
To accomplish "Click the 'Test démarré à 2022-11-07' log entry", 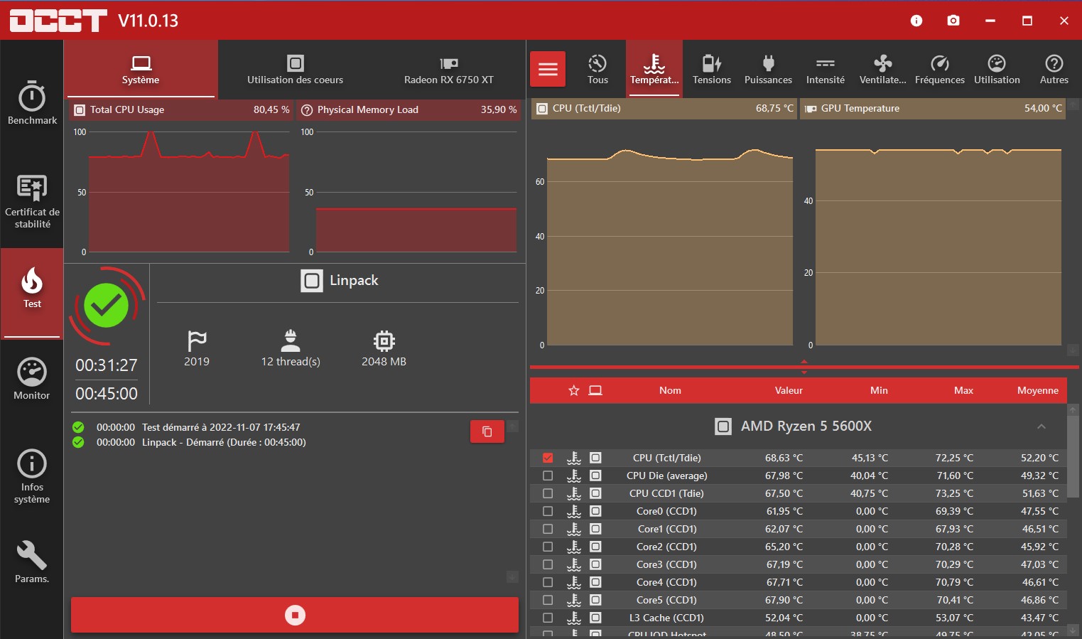I will [x=221, y=427].
